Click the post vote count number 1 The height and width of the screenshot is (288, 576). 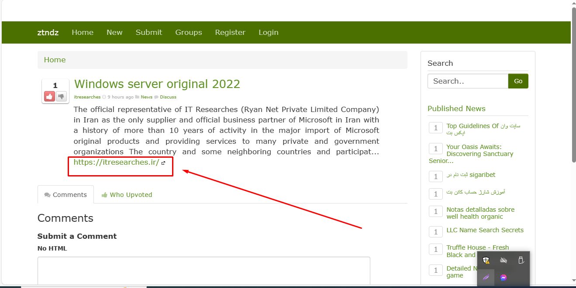pos(55,85)
